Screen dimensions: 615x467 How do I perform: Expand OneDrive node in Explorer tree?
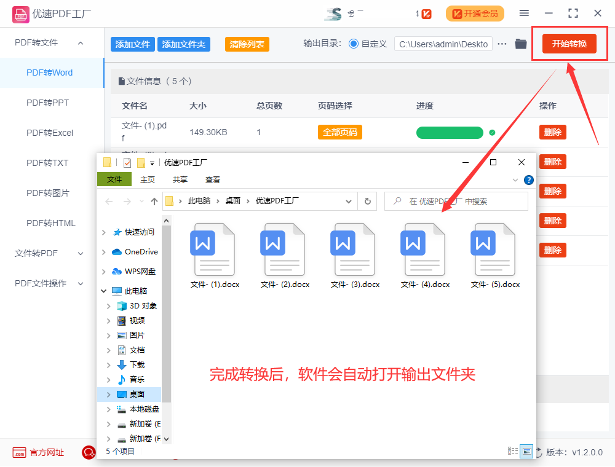pos(103,252)
